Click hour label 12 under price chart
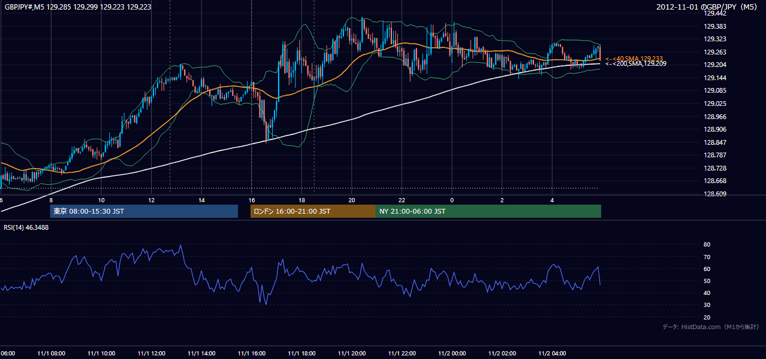Image resolution: width=766 pixels, height=359 pixels. [151, 200]
